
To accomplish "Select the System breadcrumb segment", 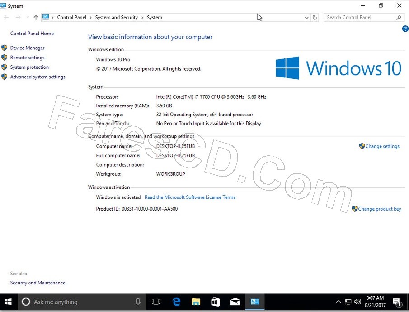I will [155, 18].
